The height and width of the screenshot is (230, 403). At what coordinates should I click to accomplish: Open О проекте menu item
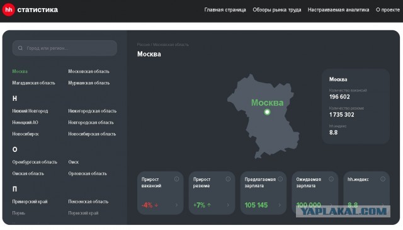pyautogui.click(x=388, y=10)
